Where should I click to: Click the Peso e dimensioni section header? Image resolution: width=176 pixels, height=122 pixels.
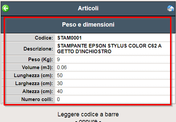pyautogui.click(x=88, y=25)
